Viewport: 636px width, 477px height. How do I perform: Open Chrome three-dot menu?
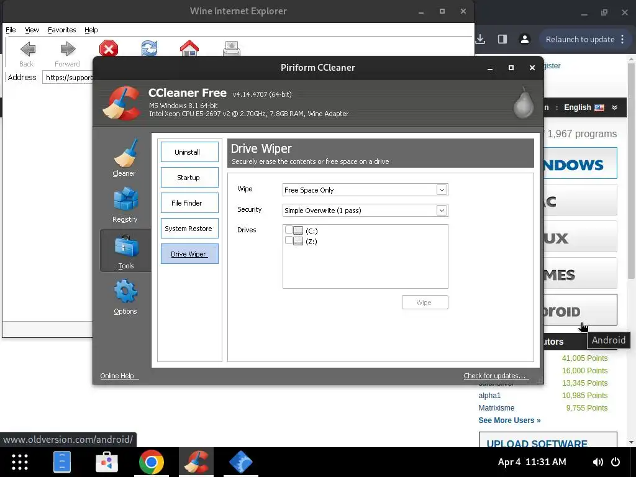(x=622, y=39)
